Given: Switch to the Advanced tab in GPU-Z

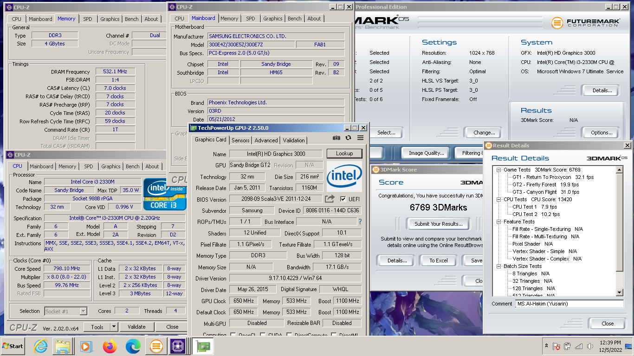Looking at the screenshot, I should pos(266,140).
